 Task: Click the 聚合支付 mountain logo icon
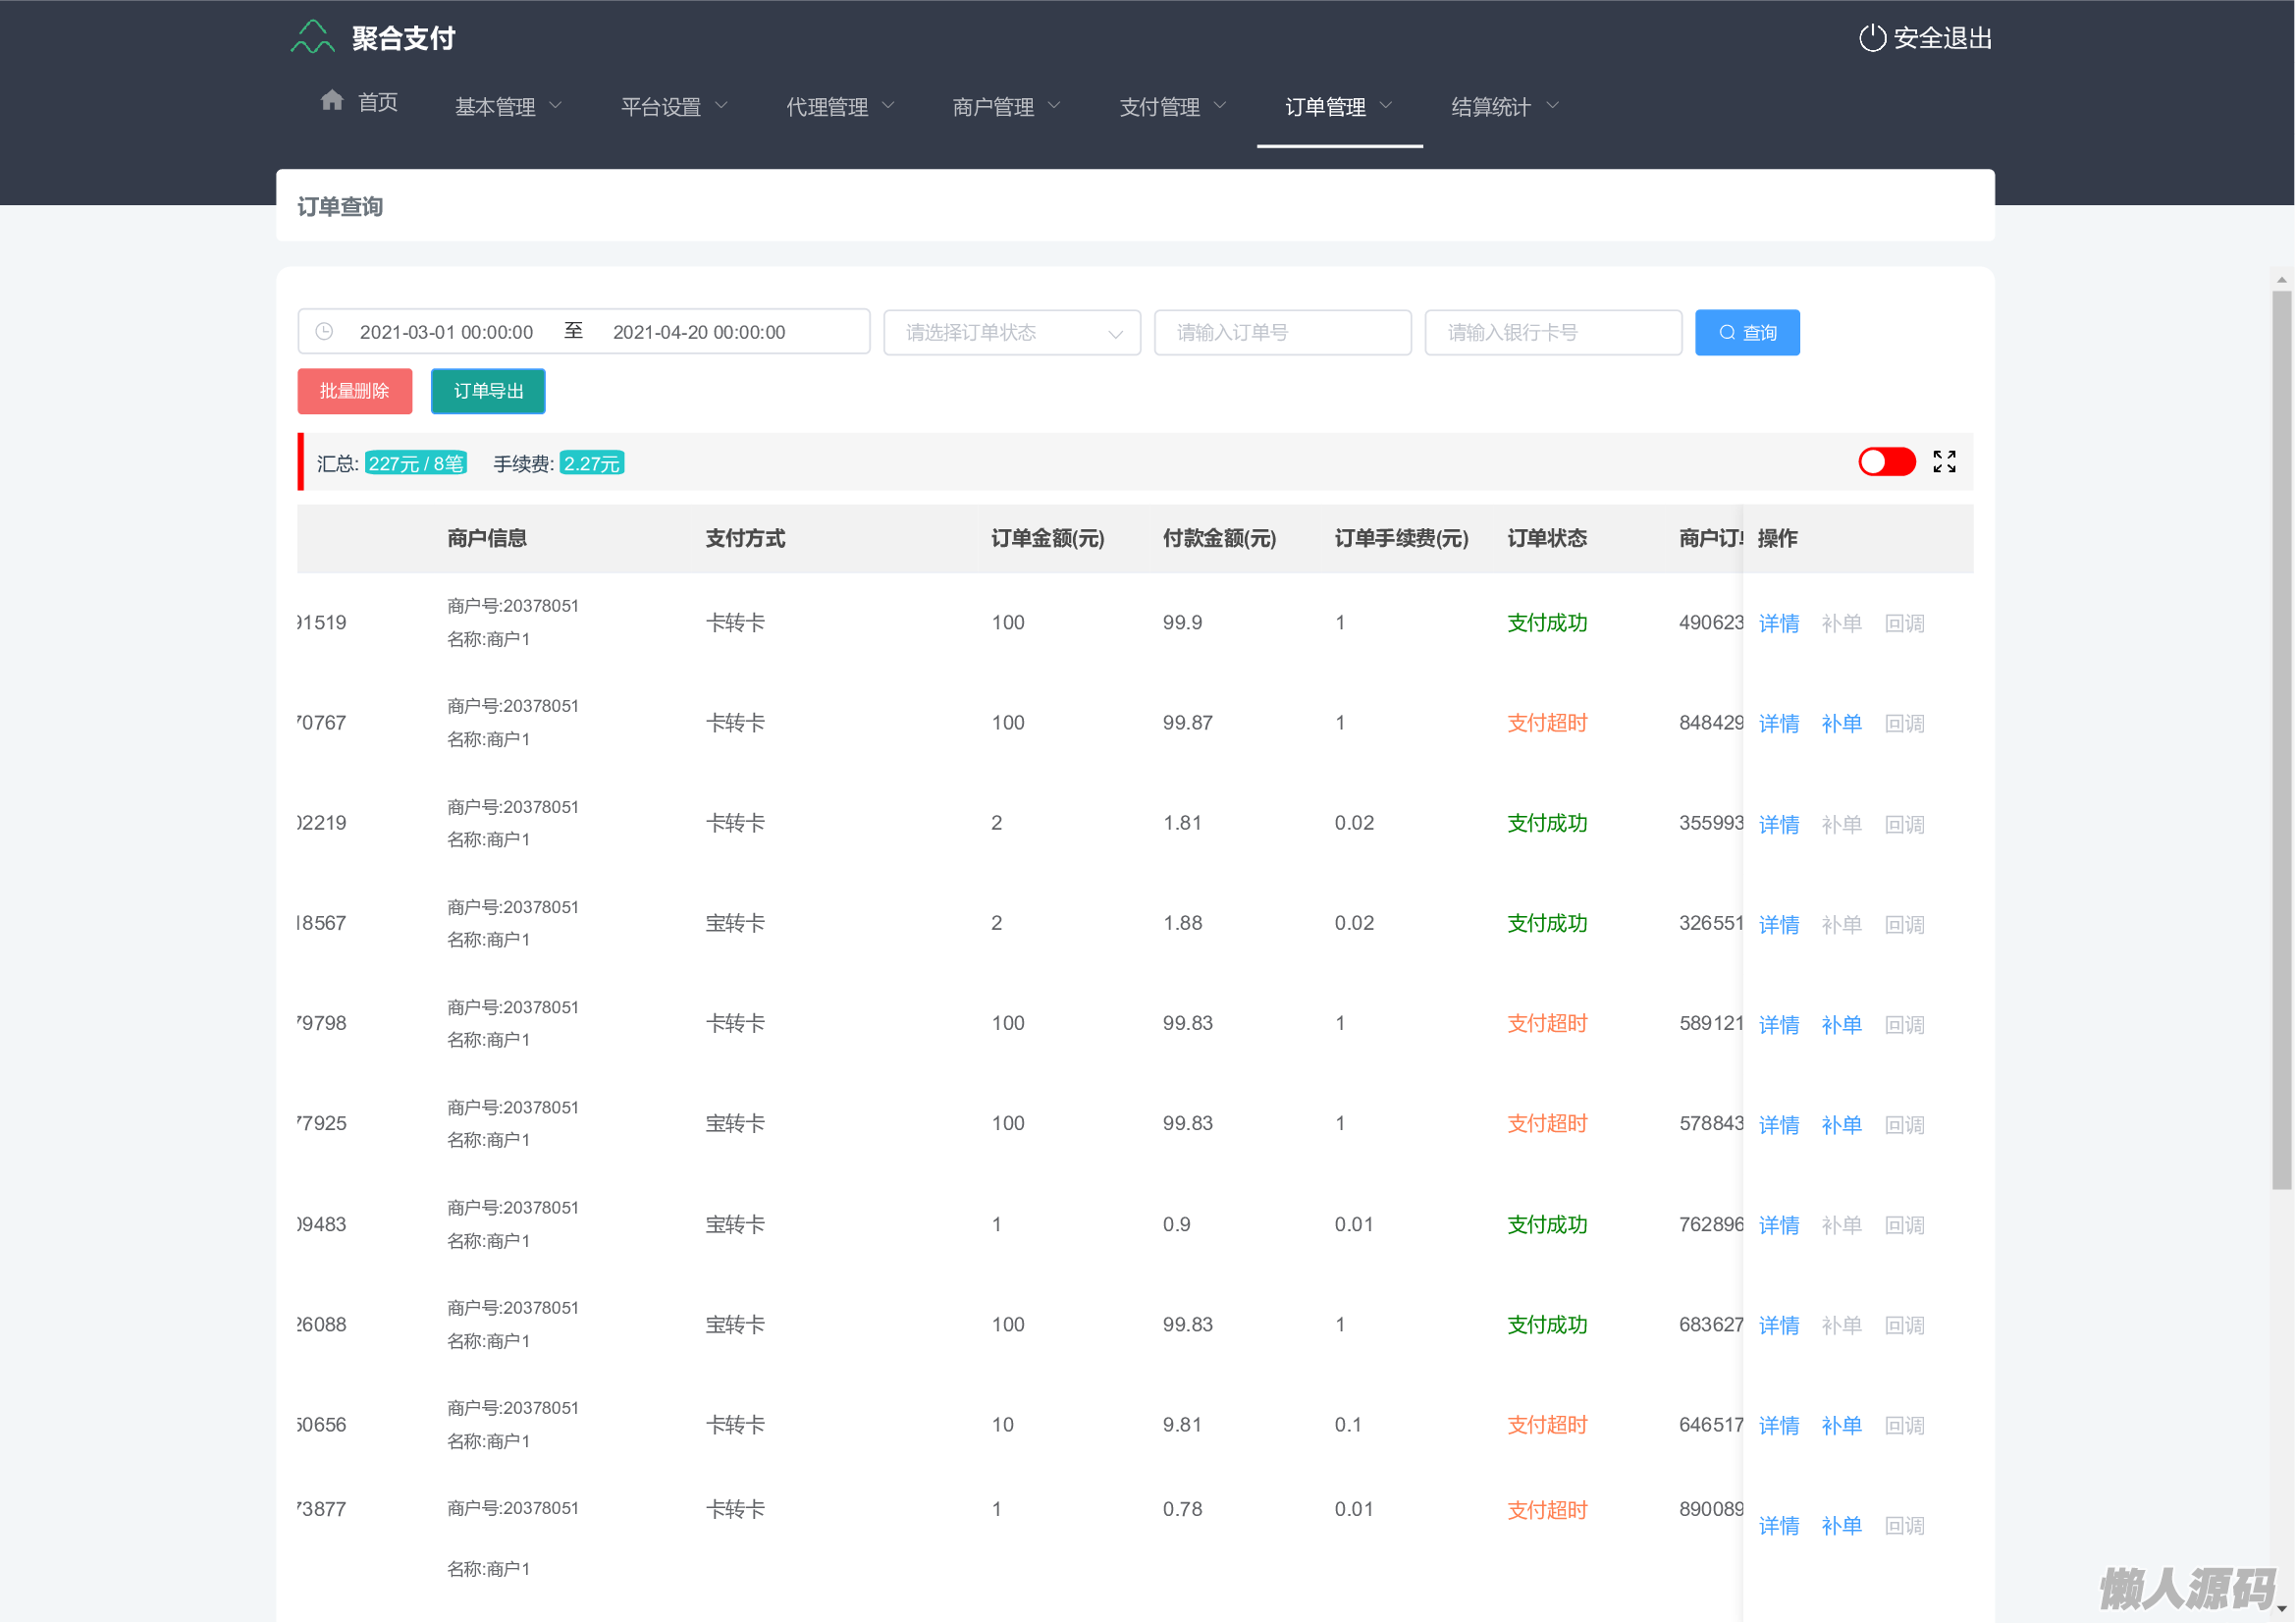[x=312, y=38]
